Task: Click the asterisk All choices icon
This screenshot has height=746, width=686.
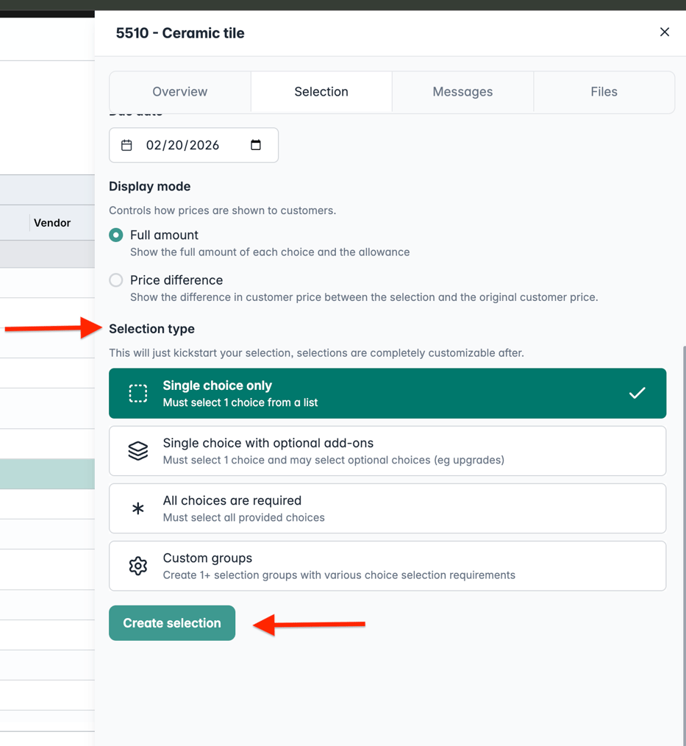Action: pos(138,509)
